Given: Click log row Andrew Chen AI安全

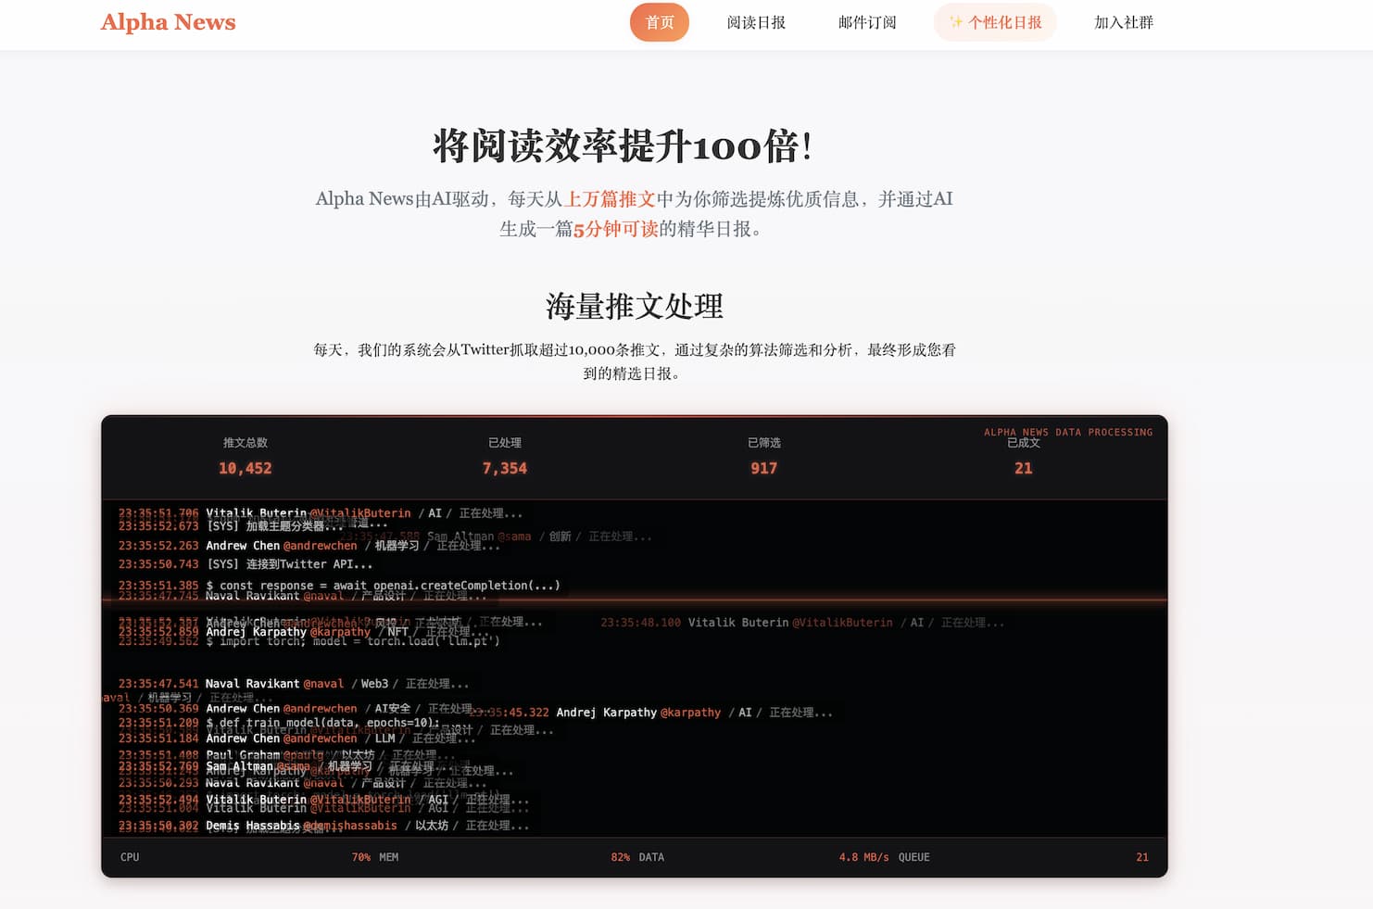Looking at the screenshot, I should (x=305, y=709).
